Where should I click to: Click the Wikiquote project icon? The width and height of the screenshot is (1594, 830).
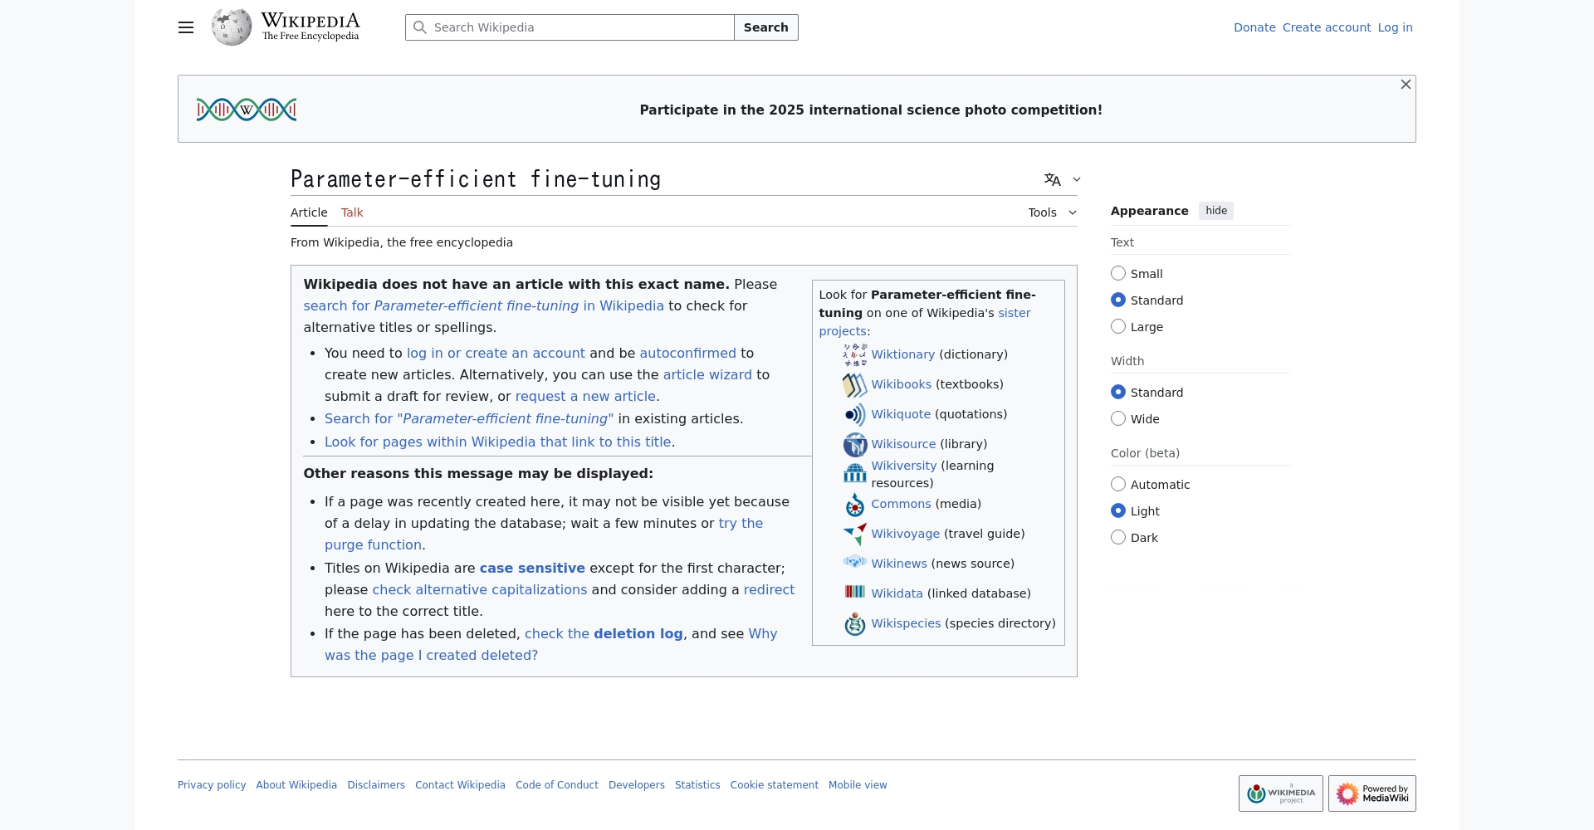click(x=854, y=415)
